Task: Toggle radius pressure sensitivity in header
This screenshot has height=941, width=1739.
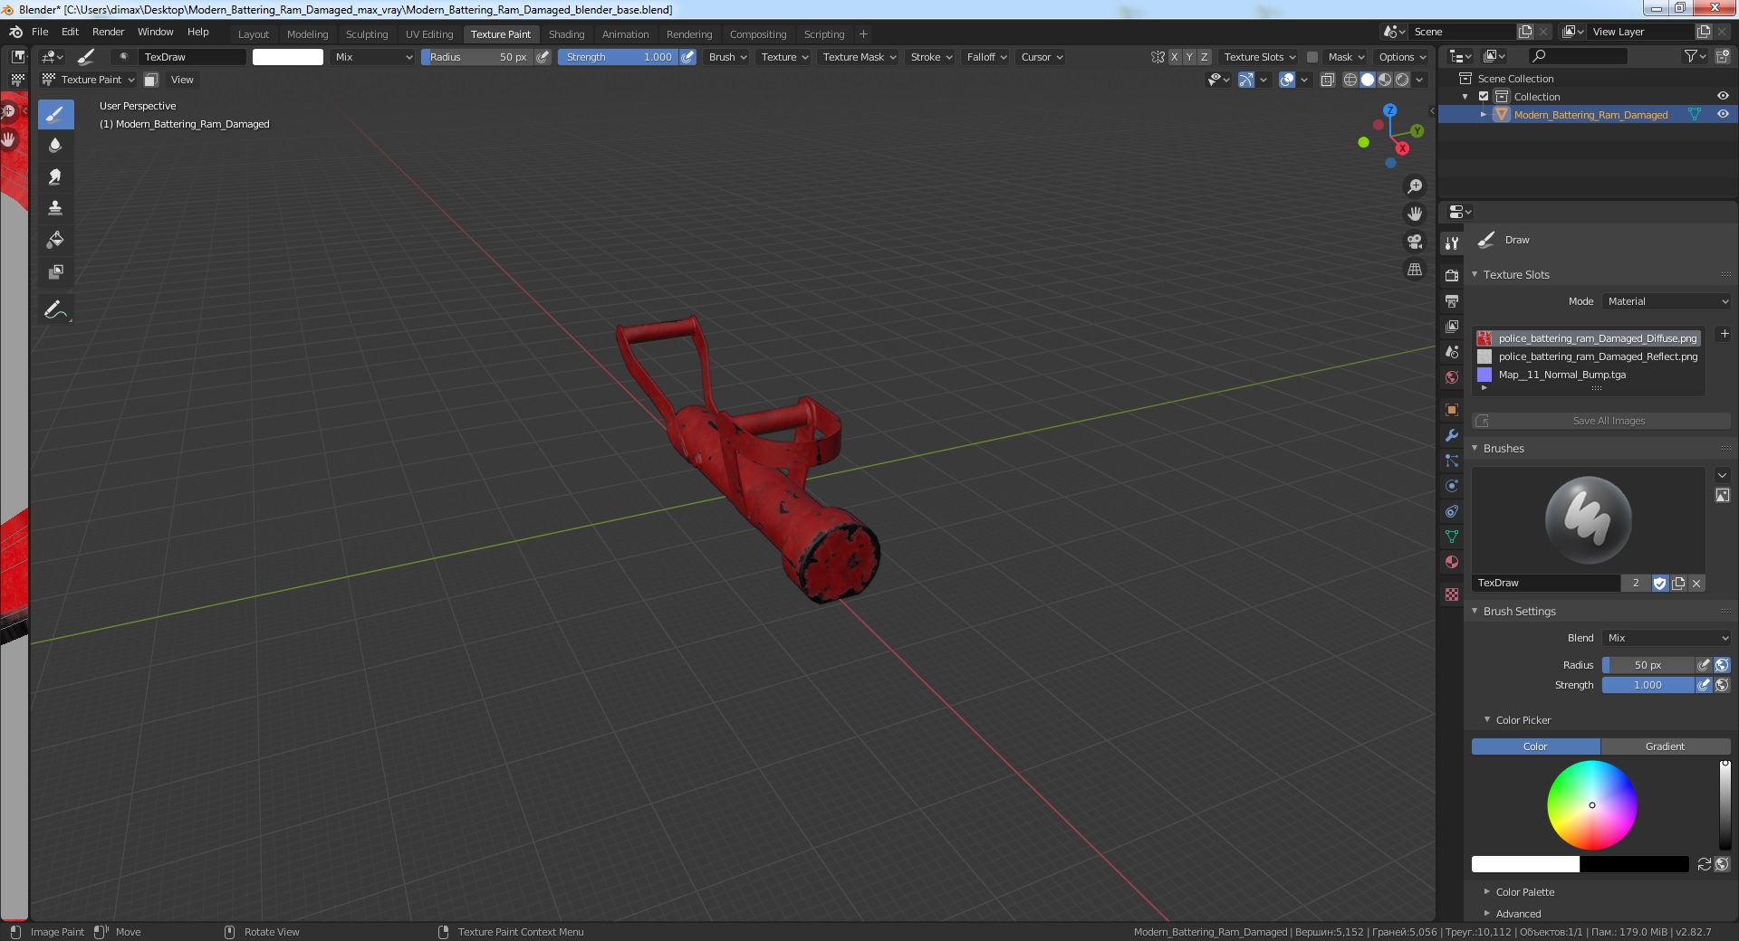Action: click(x=543, y=57)
